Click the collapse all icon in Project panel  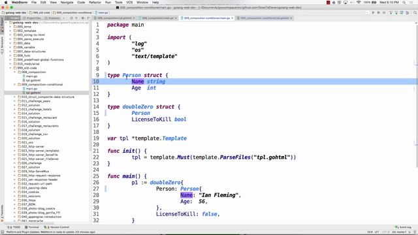(76, 18)
